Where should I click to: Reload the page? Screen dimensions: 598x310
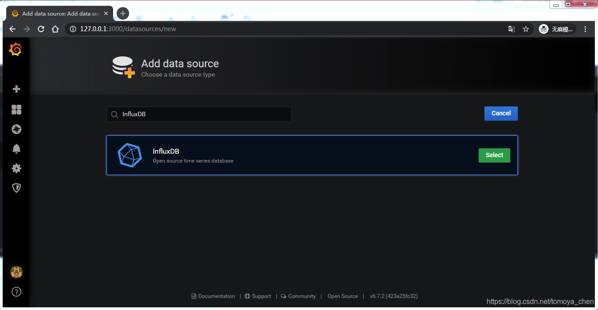click(x=41, y=29)
